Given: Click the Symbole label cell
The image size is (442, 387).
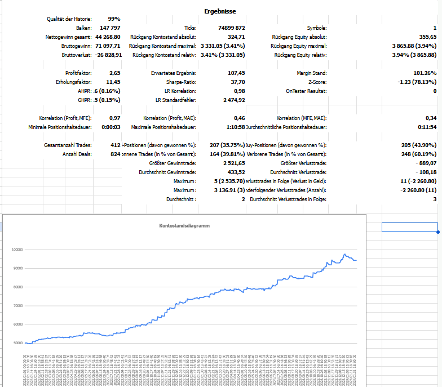Looking at the screenshot, I should 317,28.
